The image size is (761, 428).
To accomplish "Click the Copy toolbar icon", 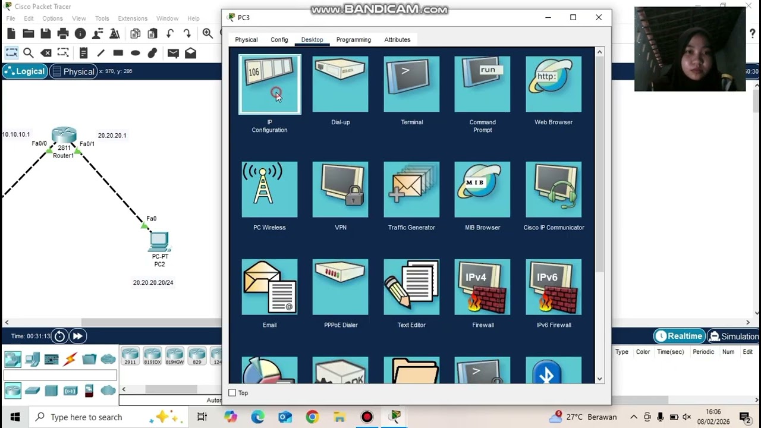I will (136, 33).
